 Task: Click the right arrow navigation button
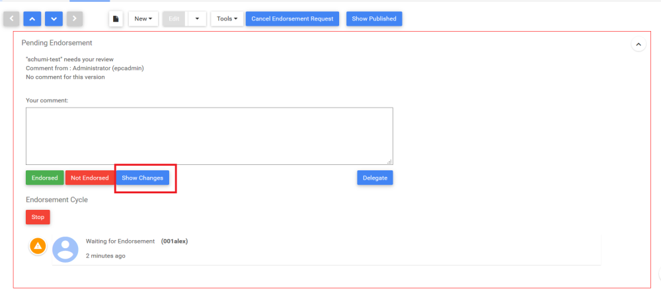click(74, 18)
